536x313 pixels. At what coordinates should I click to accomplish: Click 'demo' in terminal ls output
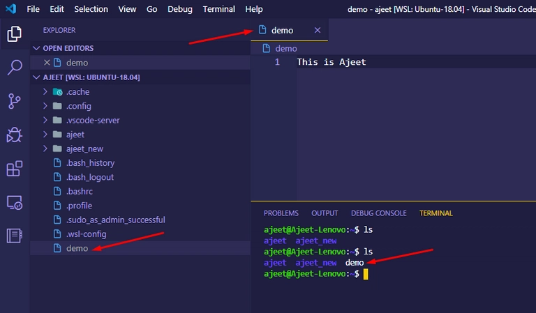(x=355, y=263)
